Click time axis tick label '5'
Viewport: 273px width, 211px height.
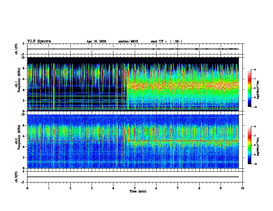(135, 188)
